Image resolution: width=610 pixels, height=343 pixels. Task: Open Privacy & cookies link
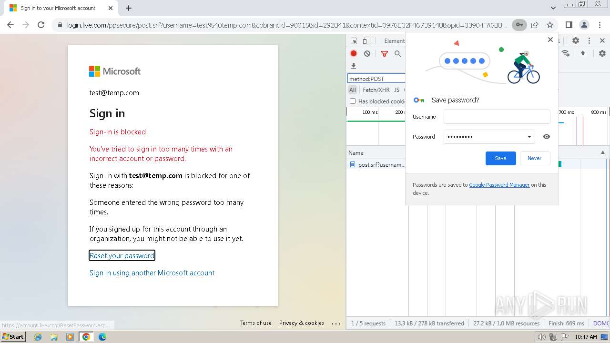pyautogui.click(x=302, y=323)
